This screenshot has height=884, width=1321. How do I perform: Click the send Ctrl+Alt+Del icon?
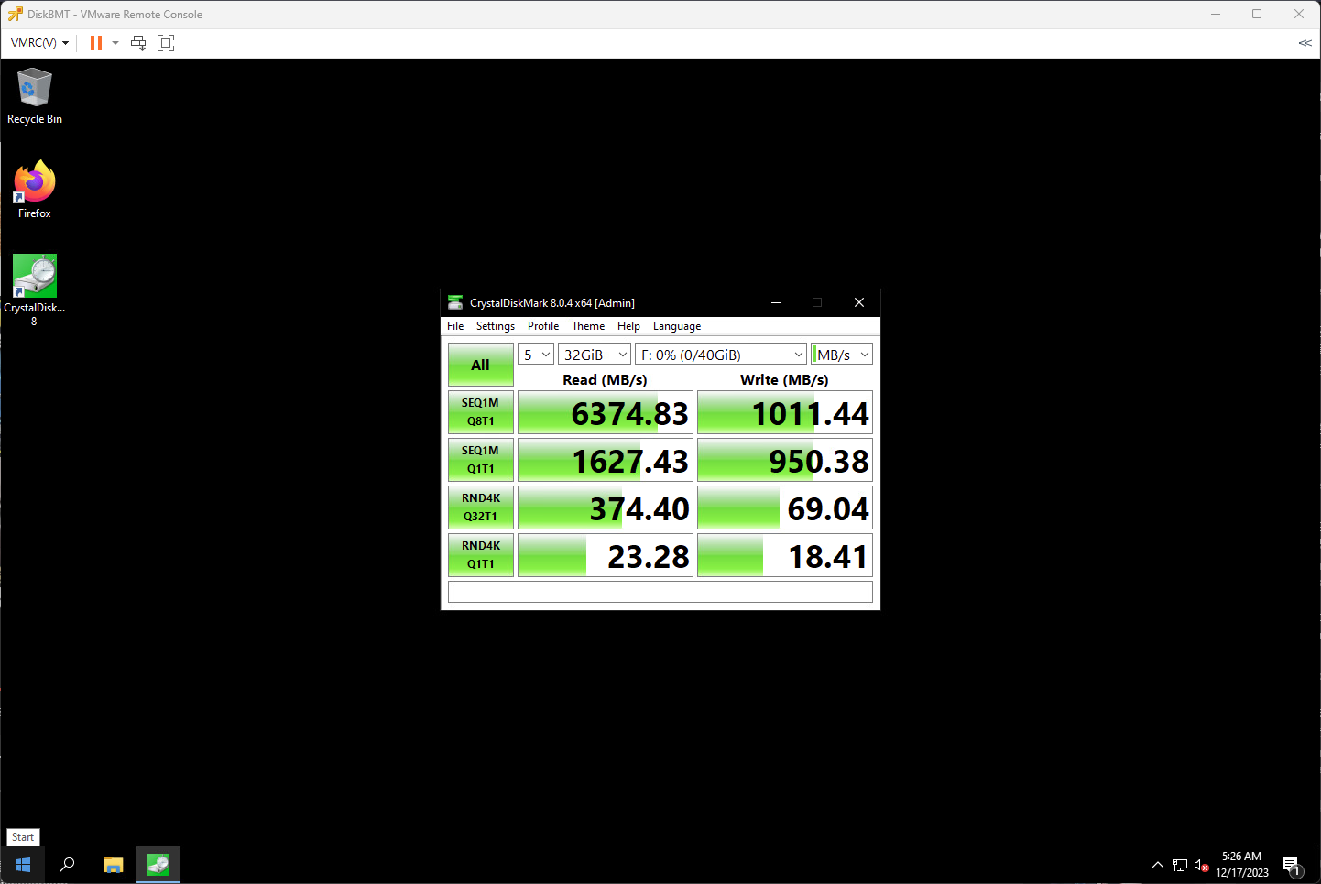[138, 43]
